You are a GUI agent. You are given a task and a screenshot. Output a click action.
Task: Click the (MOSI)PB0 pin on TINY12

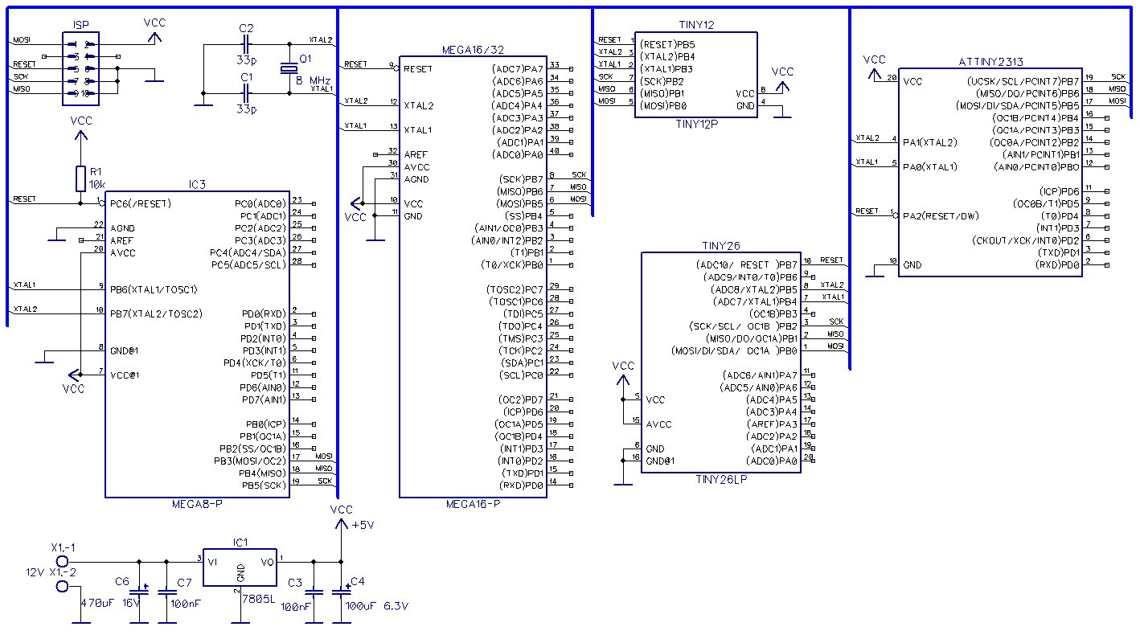pos(663,105)
